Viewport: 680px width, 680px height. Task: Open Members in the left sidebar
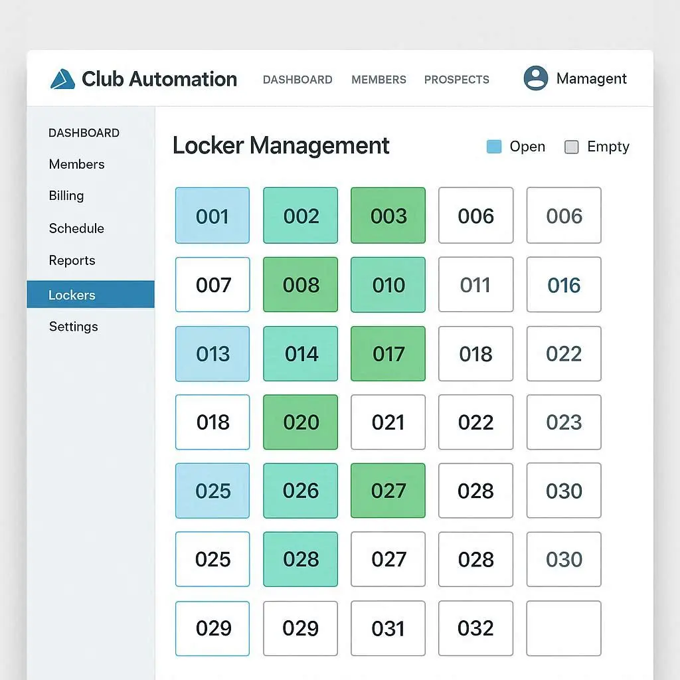(x=76, y=164)
